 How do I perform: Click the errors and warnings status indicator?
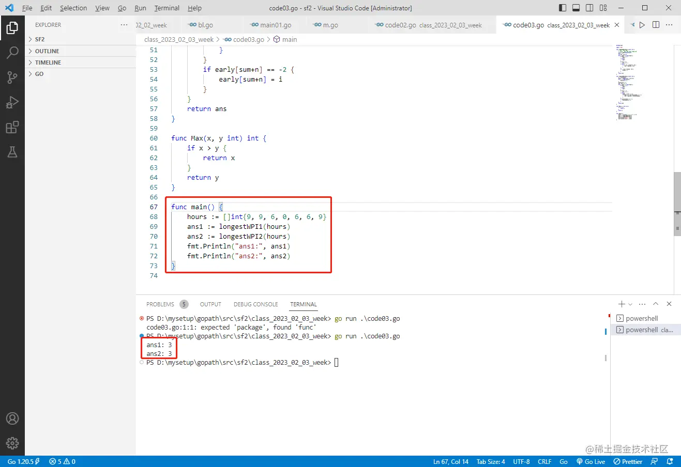pyautogui.click(x=62, y=461)
